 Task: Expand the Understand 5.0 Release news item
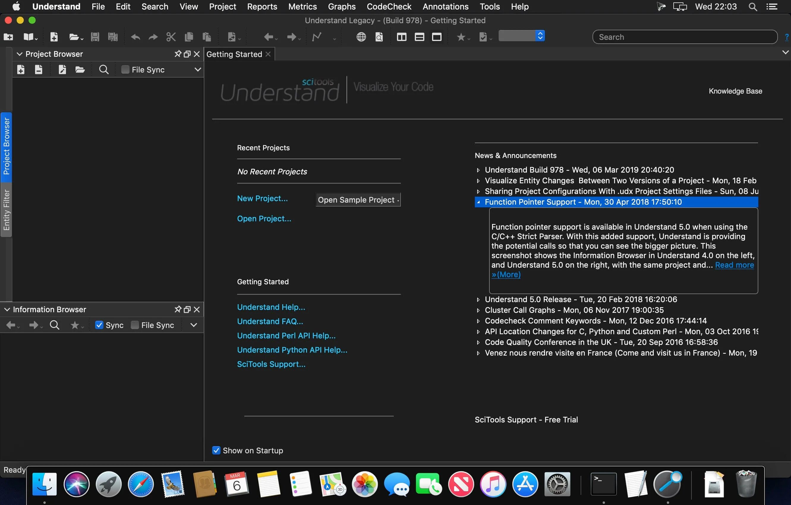pyautogui.click(x=478, y=299)
